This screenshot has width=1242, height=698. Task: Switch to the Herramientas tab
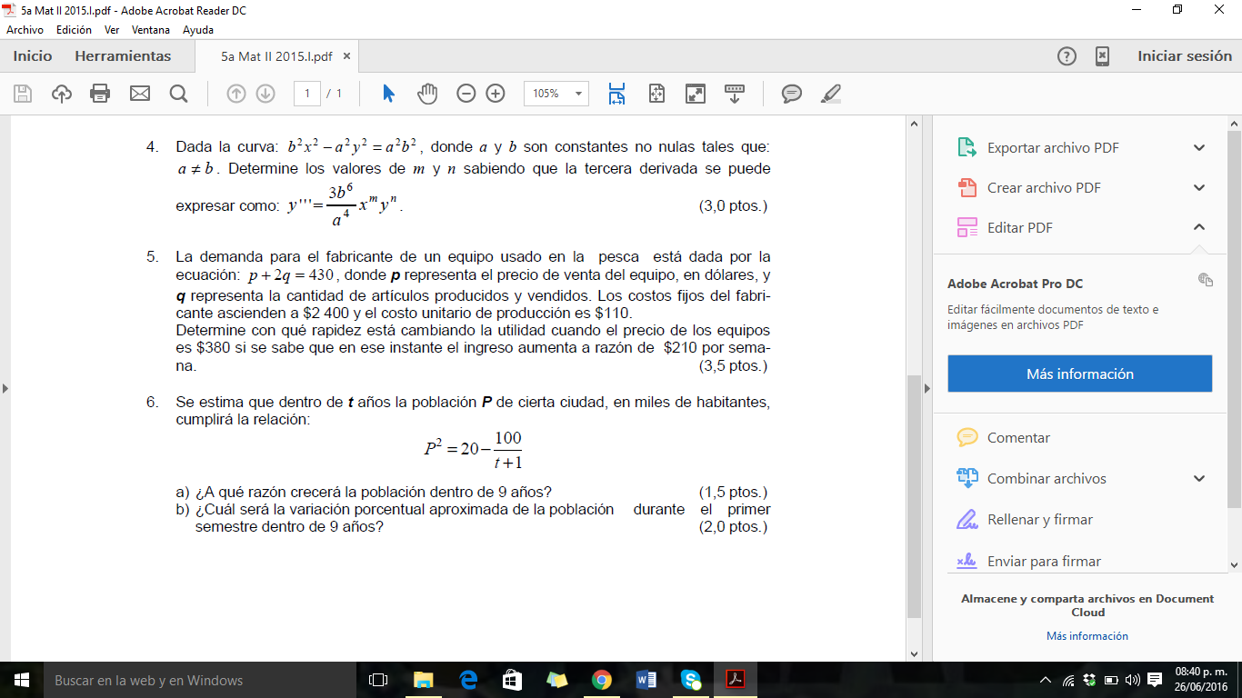click(123, 56)
